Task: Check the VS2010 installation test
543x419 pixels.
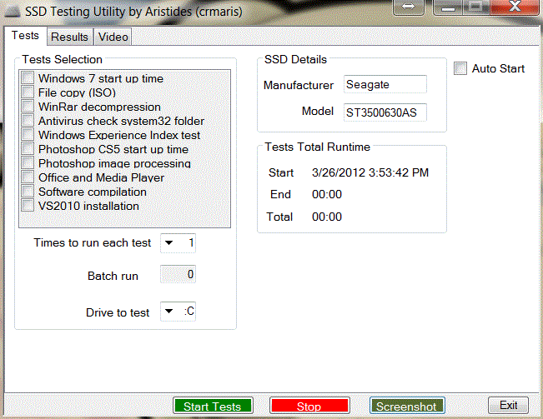Action: (28, 206)
